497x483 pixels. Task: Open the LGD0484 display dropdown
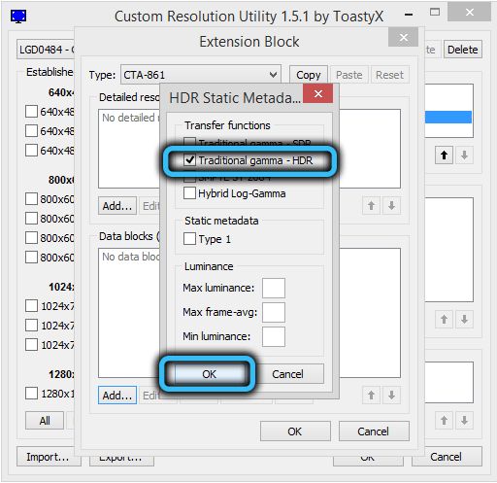(x=46, y=50)
